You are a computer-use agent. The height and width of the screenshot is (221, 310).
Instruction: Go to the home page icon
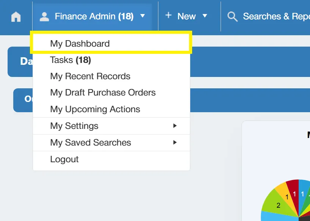pos(16,17)
